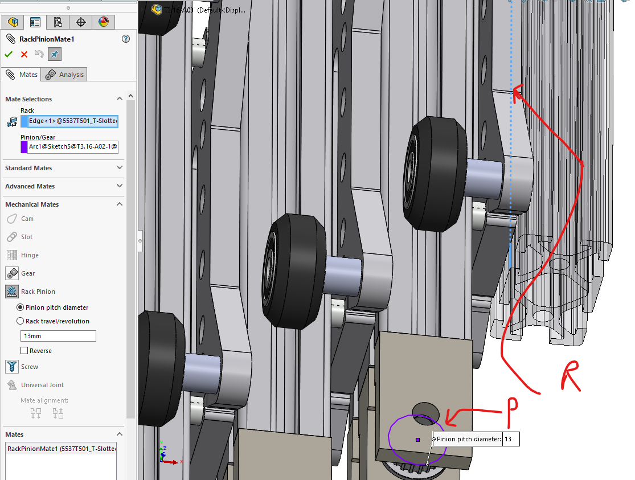The height and width of the screenshot is (480, 635).
Task: Enable the Reverse checkbox
Action: [24, 351]
